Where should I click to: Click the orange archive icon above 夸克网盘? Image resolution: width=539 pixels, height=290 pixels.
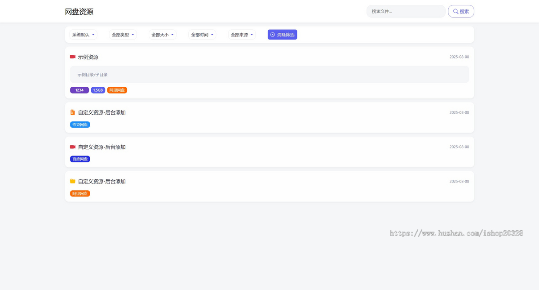tap(73, 112)
